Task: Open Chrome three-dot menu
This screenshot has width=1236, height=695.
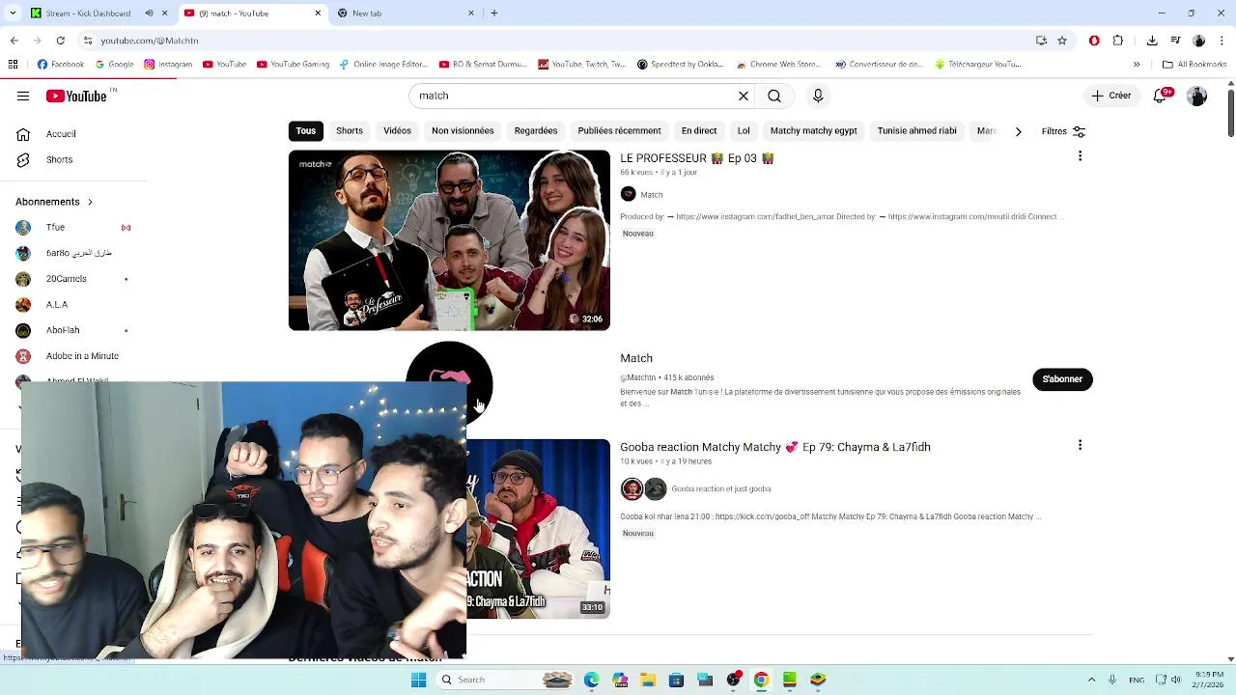Action: [1222, 41]
